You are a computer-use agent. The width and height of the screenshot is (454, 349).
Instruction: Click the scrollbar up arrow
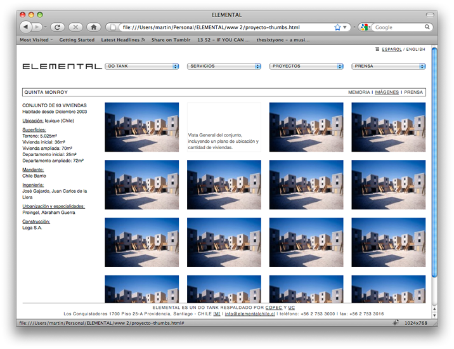click(434, 309)
